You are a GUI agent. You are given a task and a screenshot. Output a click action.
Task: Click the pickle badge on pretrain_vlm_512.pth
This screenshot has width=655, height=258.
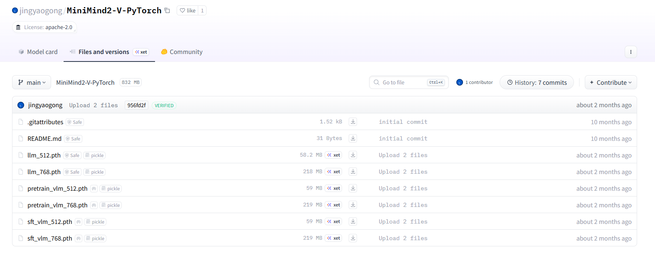point(111,189)
